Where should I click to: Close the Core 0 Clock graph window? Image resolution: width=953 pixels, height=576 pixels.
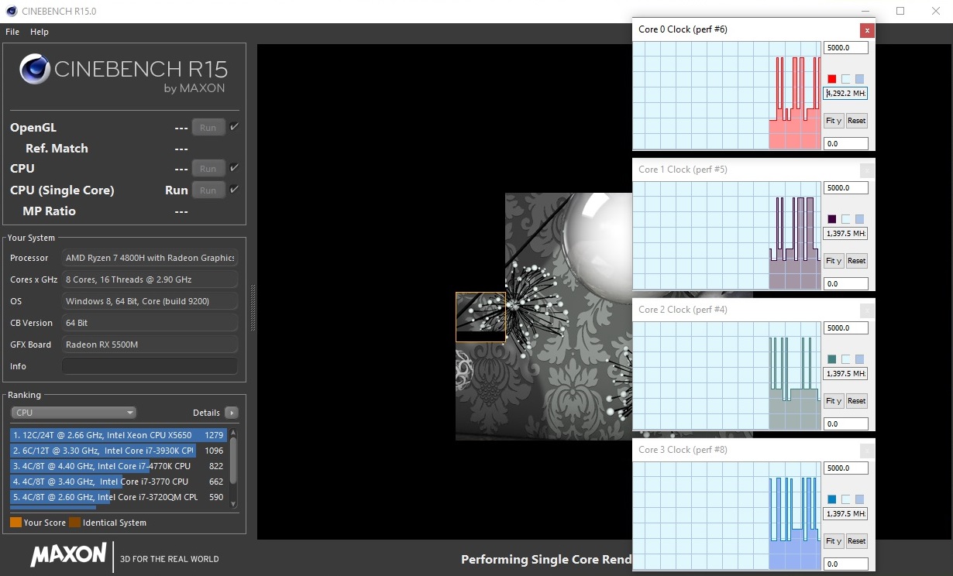(x=867, y=30)
